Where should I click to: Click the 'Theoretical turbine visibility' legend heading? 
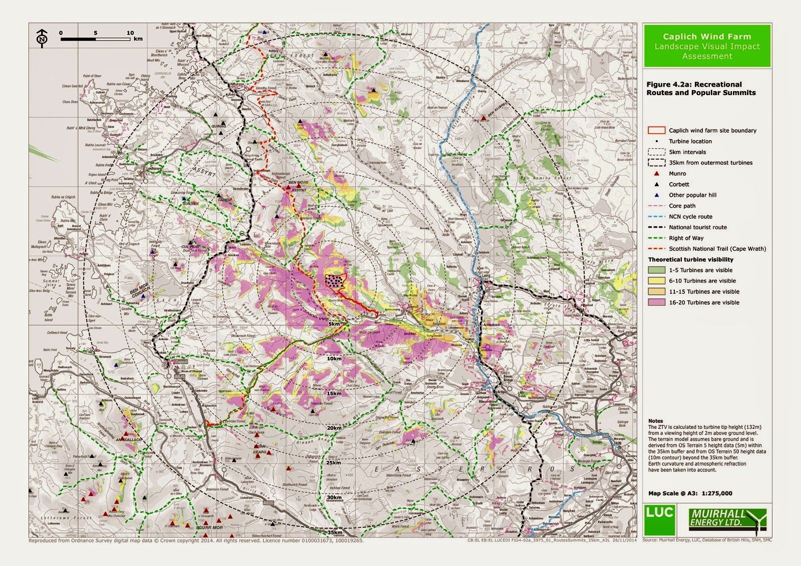coord(690,260)
